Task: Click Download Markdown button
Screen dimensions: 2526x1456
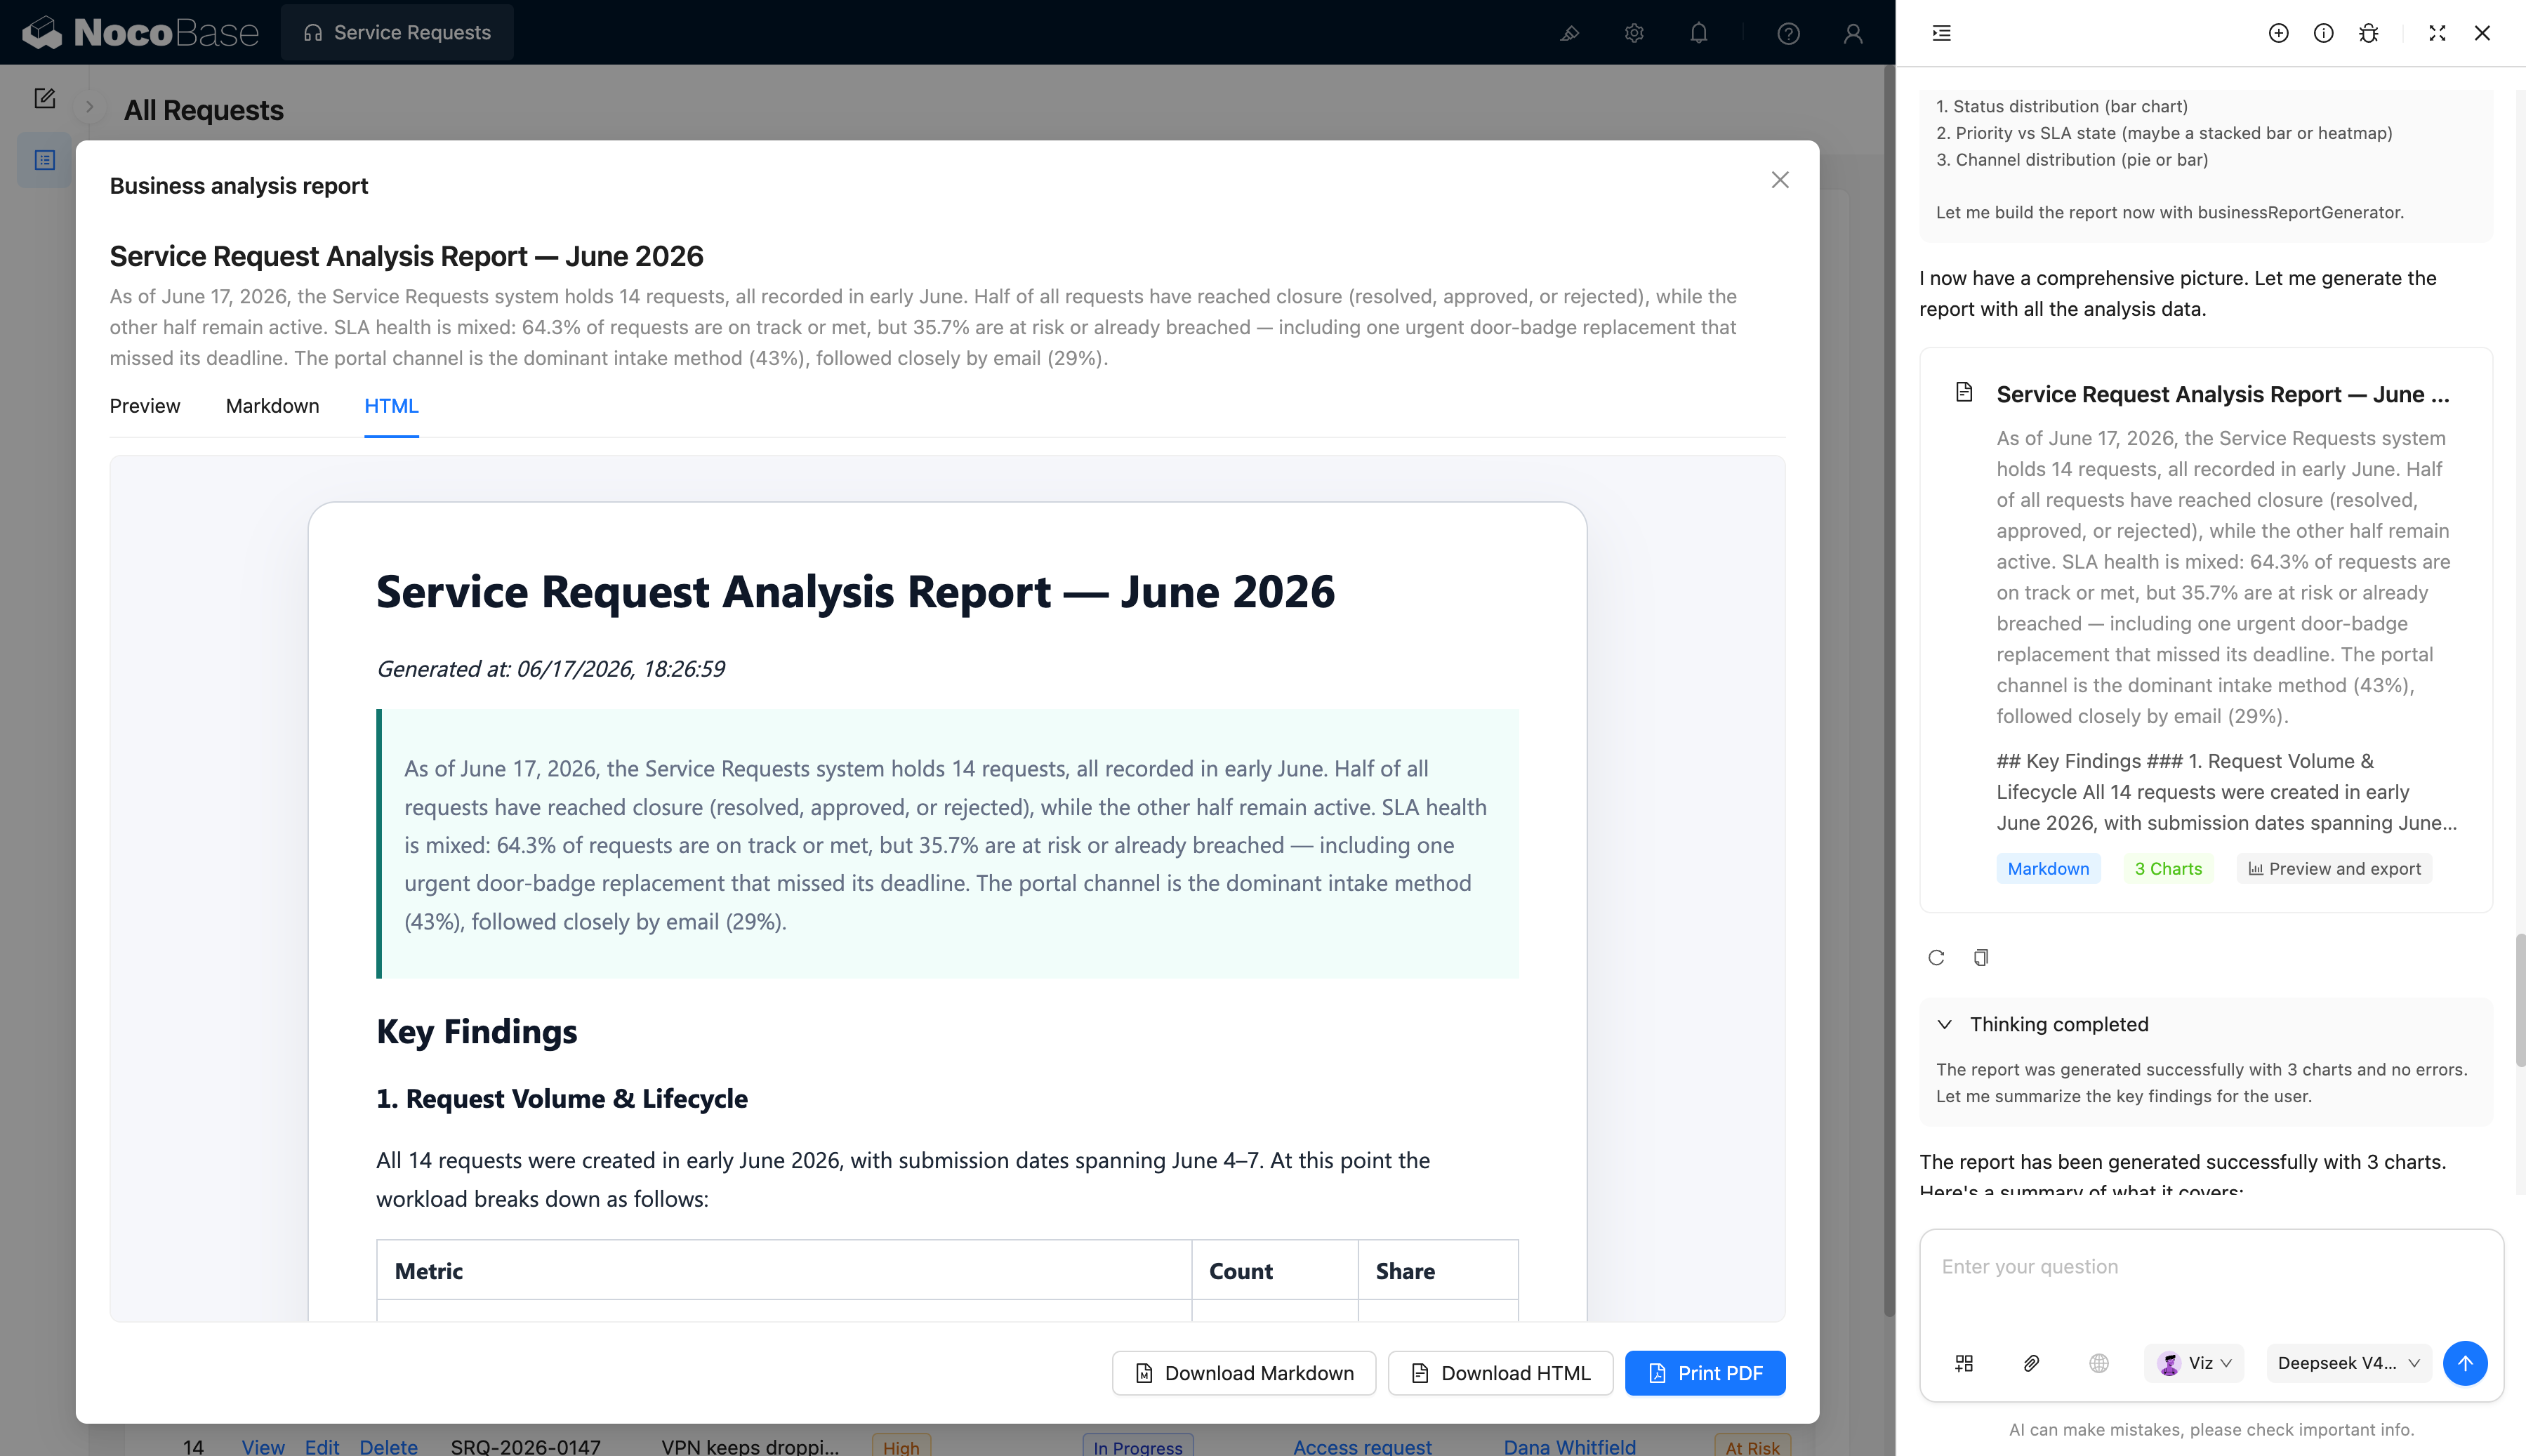Action: pos(1244,1373)
